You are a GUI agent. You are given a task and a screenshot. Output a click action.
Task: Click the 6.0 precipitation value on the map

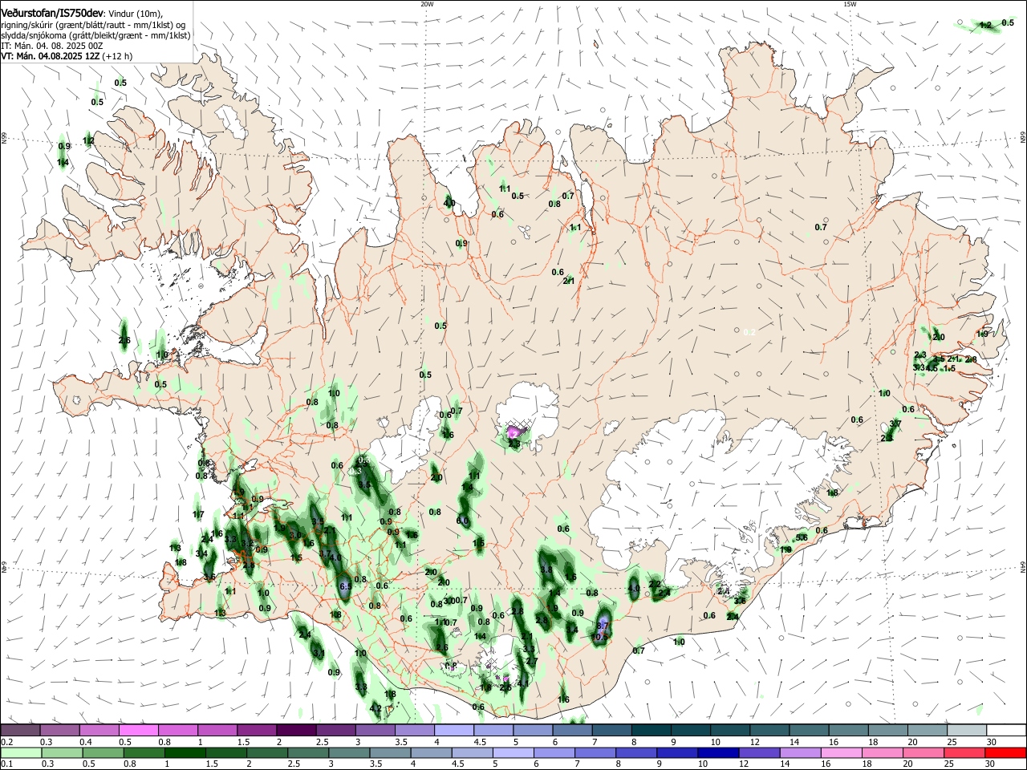coord(461,521)
